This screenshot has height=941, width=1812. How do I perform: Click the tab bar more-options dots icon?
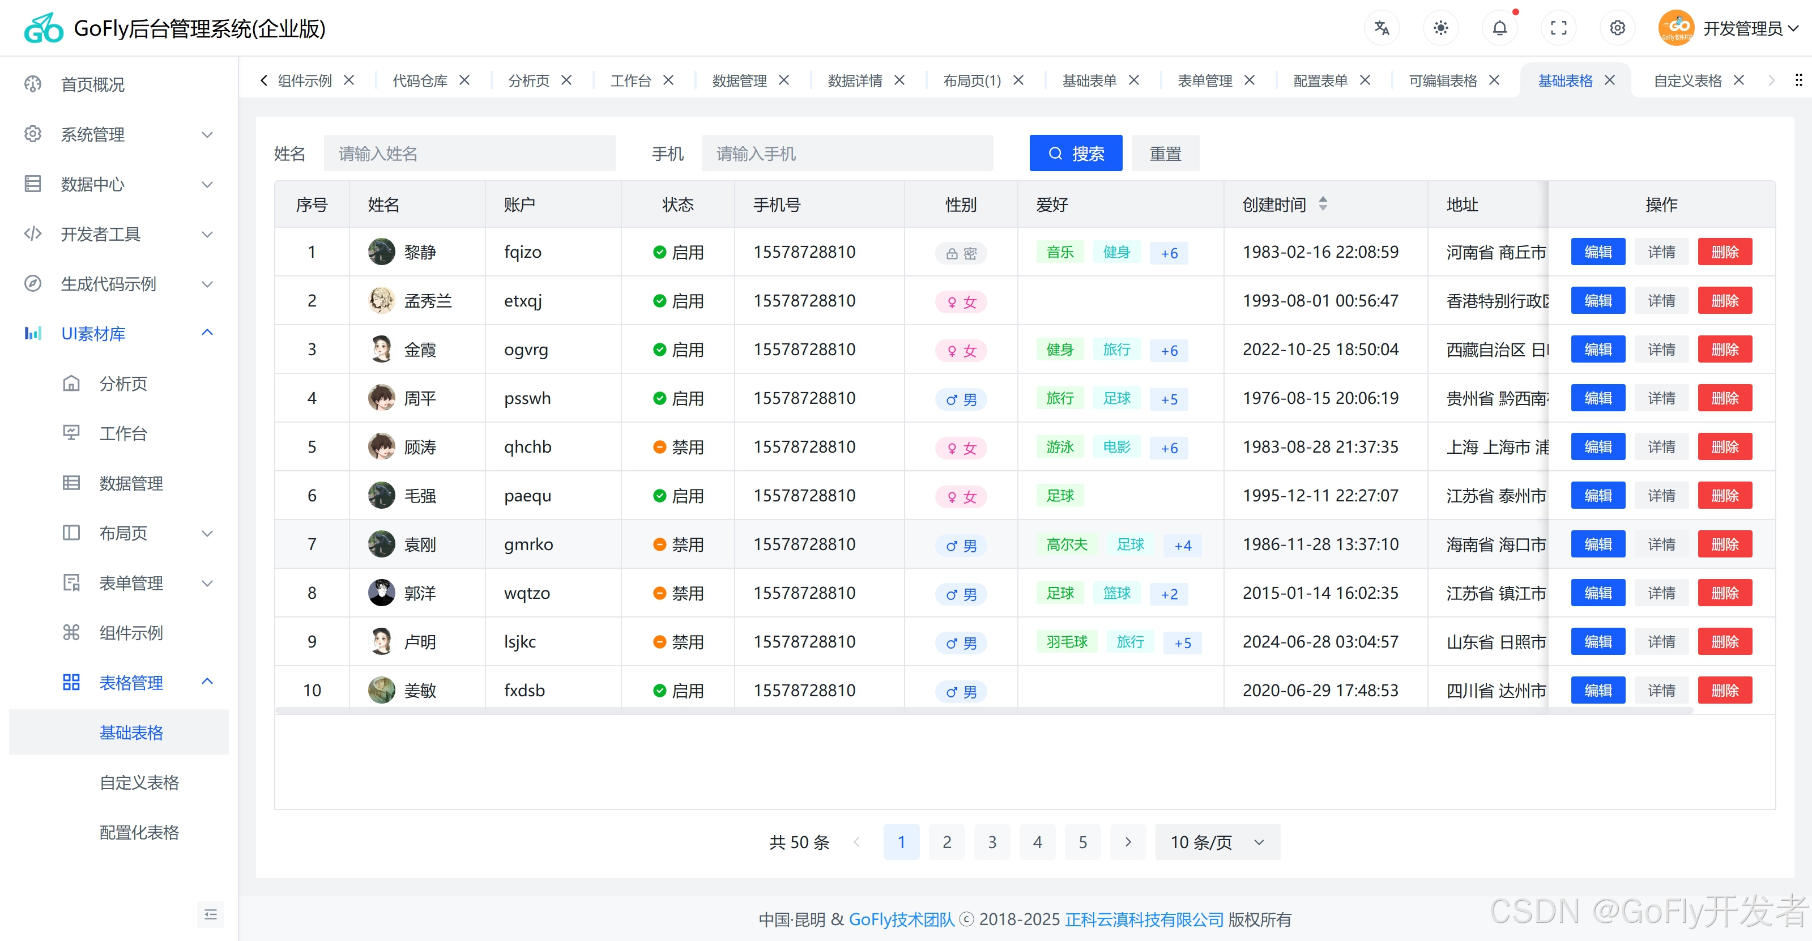pyautogui.click(x=1798, y=80)
